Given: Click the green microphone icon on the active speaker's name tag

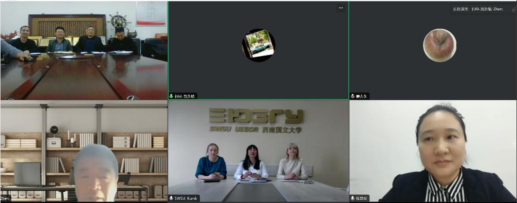Looking at the screenshot, I should 172,96.
